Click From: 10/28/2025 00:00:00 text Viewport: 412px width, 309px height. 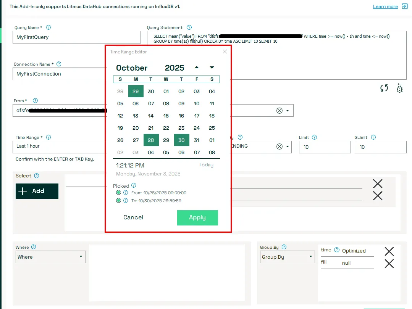point(159,193)
